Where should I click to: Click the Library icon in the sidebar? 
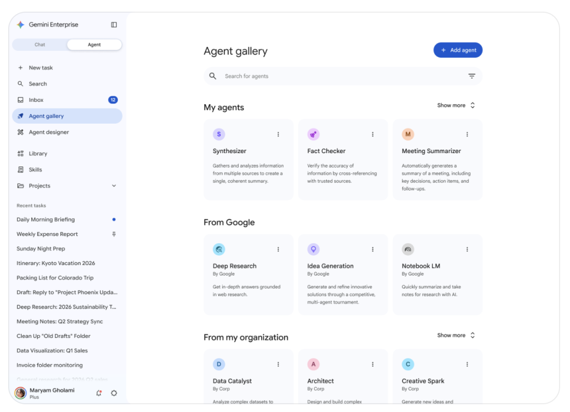pyautogui.click(x=21, y=154)
